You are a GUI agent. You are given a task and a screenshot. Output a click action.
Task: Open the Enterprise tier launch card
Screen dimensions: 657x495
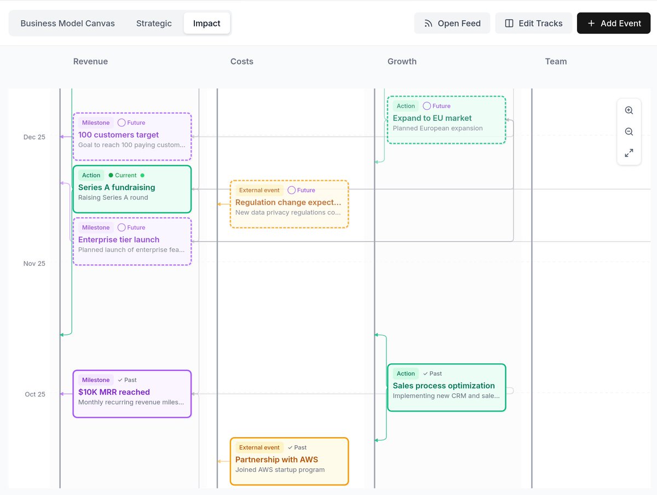point(132,241)
